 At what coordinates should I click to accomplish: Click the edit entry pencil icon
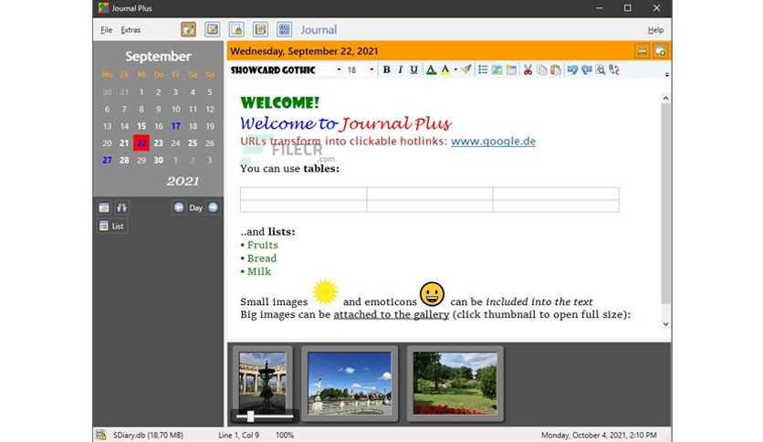pyautogui.click(x=212, y=29)
